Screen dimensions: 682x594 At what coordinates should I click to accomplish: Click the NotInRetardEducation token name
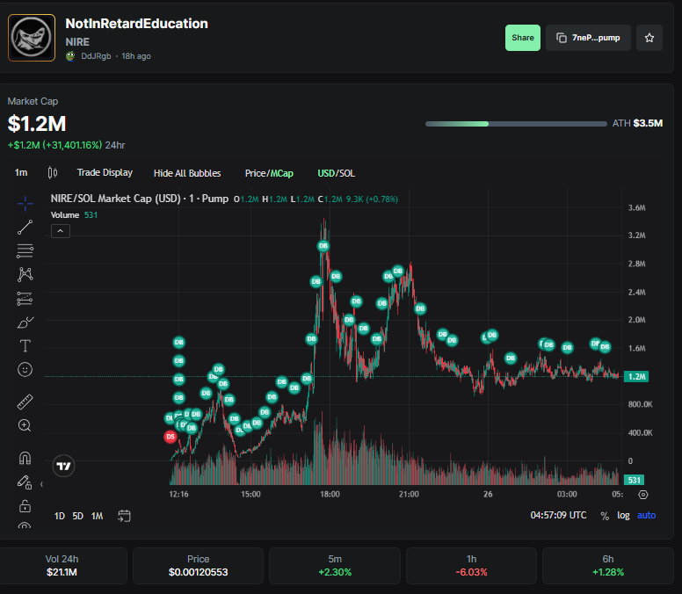136,24
